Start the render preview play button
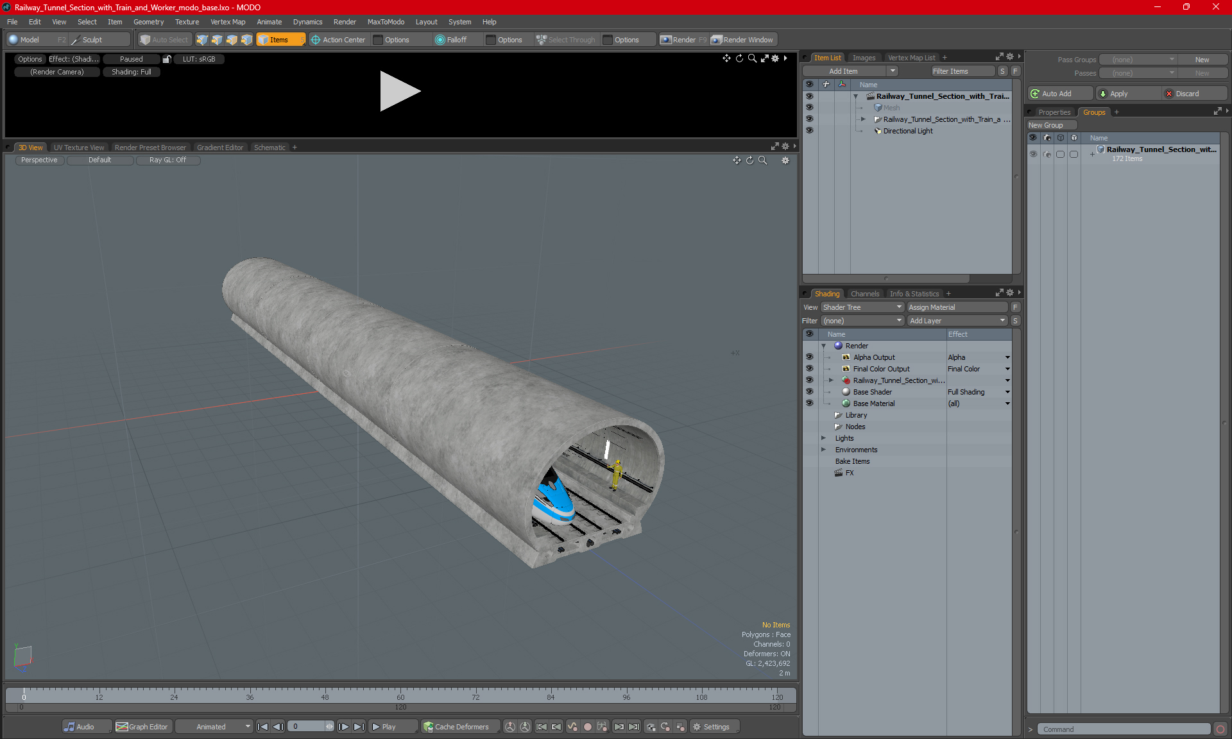1232x739 pixels. coord(399,91)
